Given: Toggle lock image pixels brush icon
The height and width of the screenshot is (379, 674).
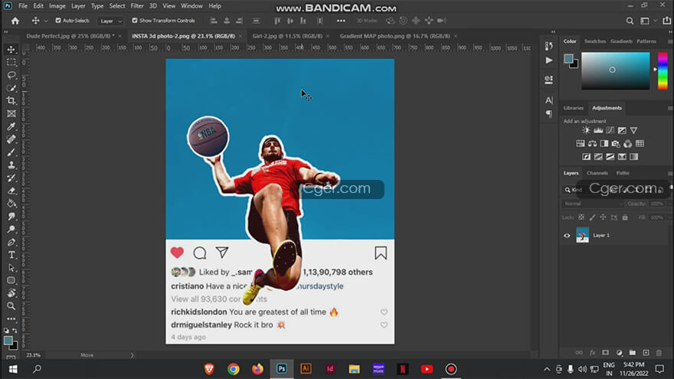Looking at the screenshot, I should (592, 217).
